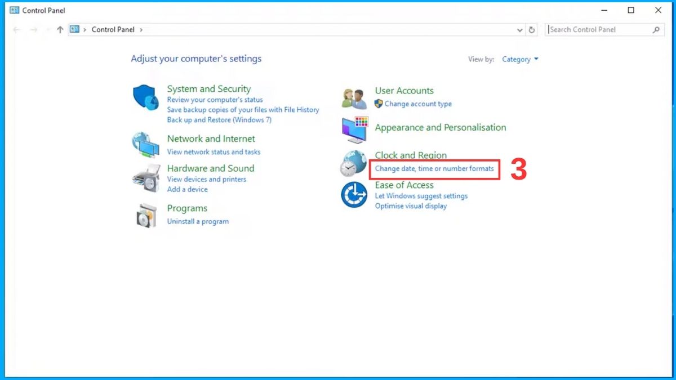Click Uninstall a program
Screen dimensions: 676x380
pyautogui.click(x=198, y=222)
